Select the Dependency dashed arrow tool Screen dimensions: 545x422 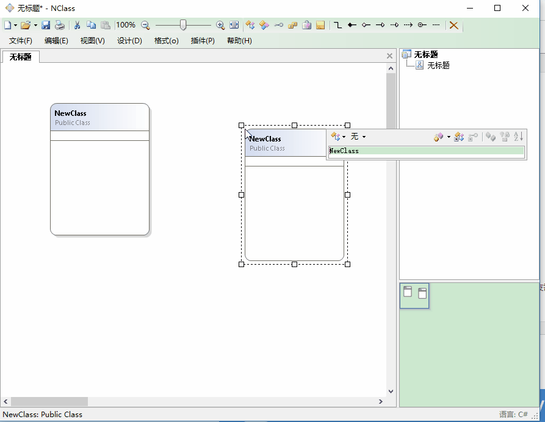[408, 25]
